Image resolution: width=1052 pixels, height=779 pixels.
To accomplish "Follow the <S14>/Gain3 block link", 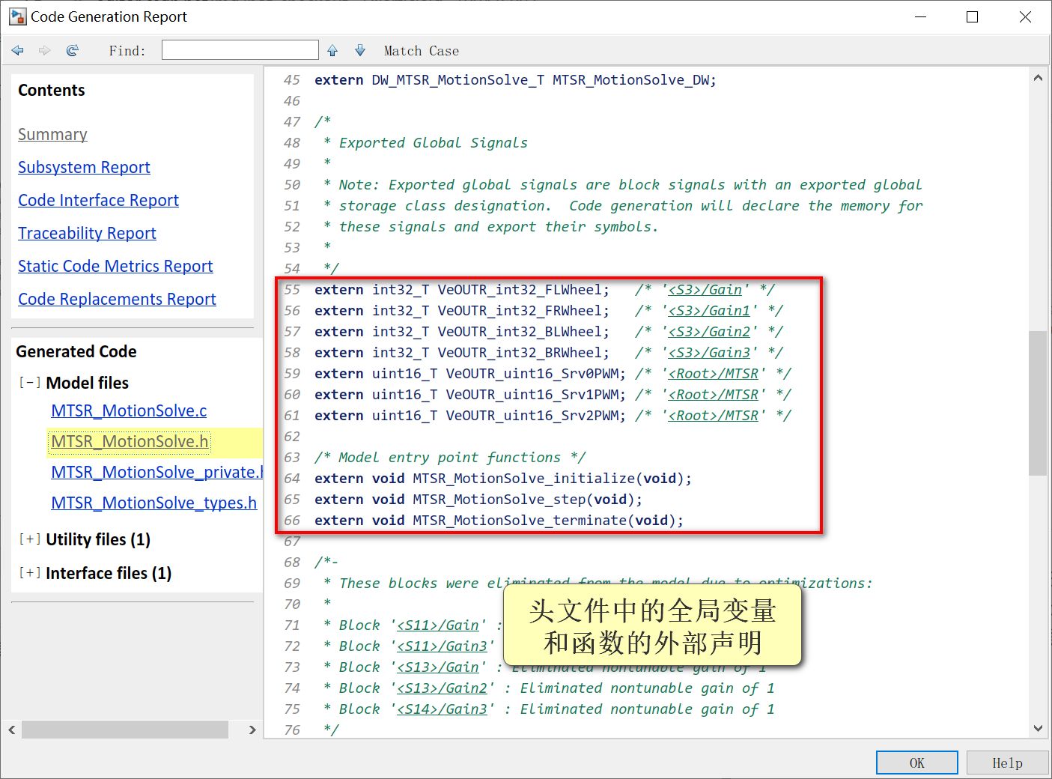I will tap(442, 709).
